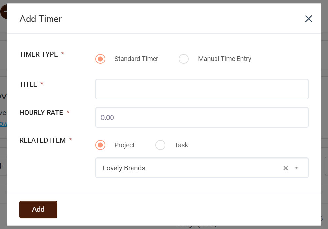
Task: Expand the project dropdown arrow
Action: tap(297, 168)
